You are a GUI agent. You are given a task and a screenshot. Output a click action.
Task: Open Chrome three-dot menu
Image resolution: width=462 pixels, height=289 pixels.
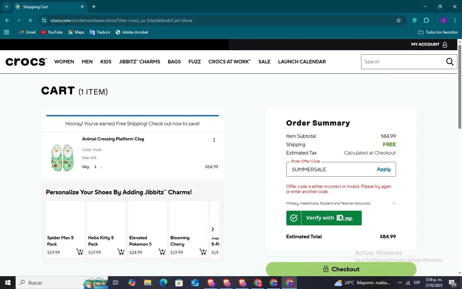[455, 20]
